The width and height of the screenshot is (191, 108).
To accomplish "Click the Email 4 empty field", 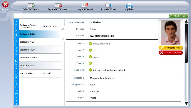I will coord(96,64).
